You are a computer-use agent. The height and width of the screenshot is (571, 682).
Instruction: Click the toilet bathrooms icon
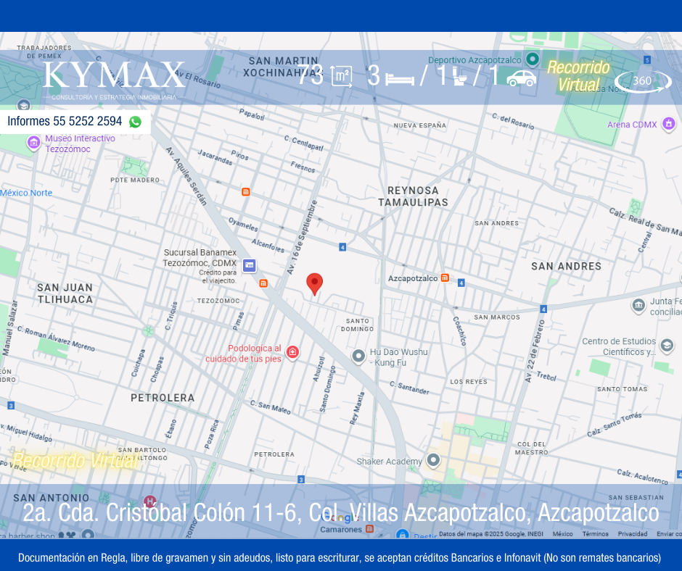tap(459, 76)
